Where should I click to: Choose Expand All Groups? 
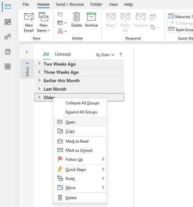click(80, 112)
